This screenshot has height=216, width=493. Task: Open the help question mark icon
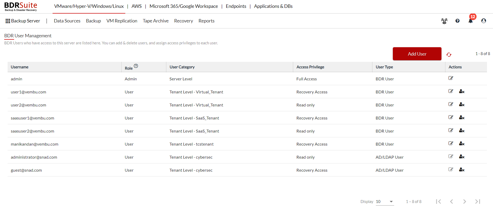pyautogui.click(x=457, y=21)
